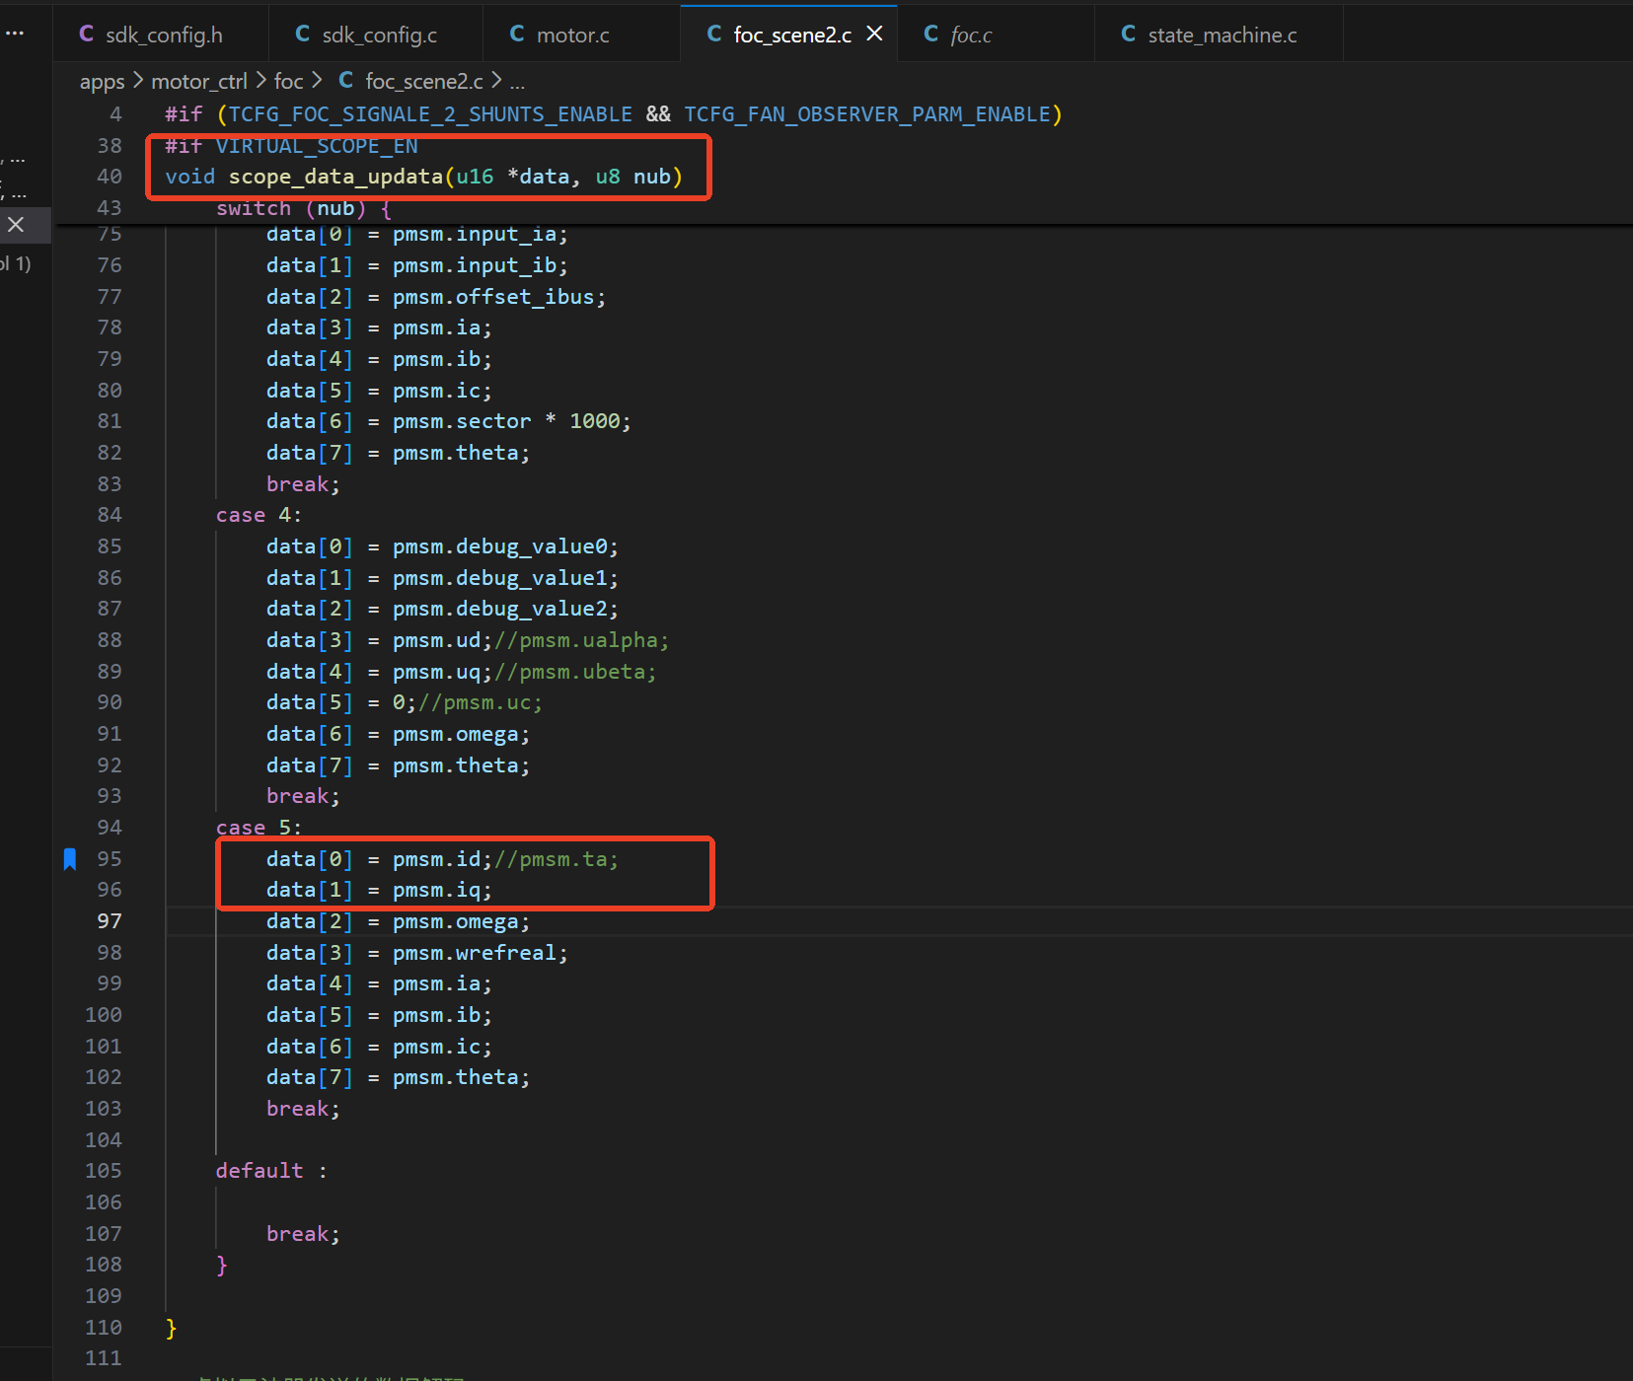Screen dimensions: 1633x1381
Task: Click the C icon in the breadcrumb
Action: click(x=346, y=80)
